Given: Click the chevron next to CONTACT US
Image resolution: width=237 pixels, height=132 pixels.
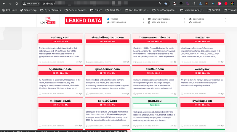Looking at the screenshot, I should coord(226,19).
